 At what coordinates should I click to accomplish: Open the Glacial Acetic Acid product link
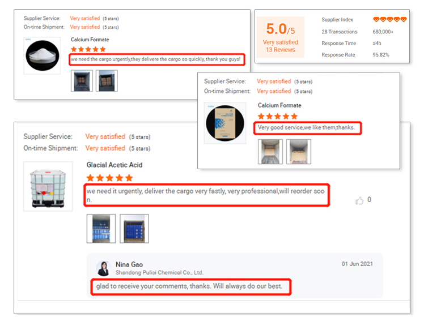[115, 165]
